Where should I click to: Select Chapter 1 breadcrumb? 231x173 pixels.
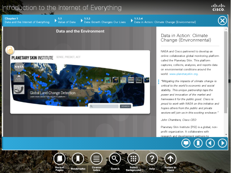point(27,20)
